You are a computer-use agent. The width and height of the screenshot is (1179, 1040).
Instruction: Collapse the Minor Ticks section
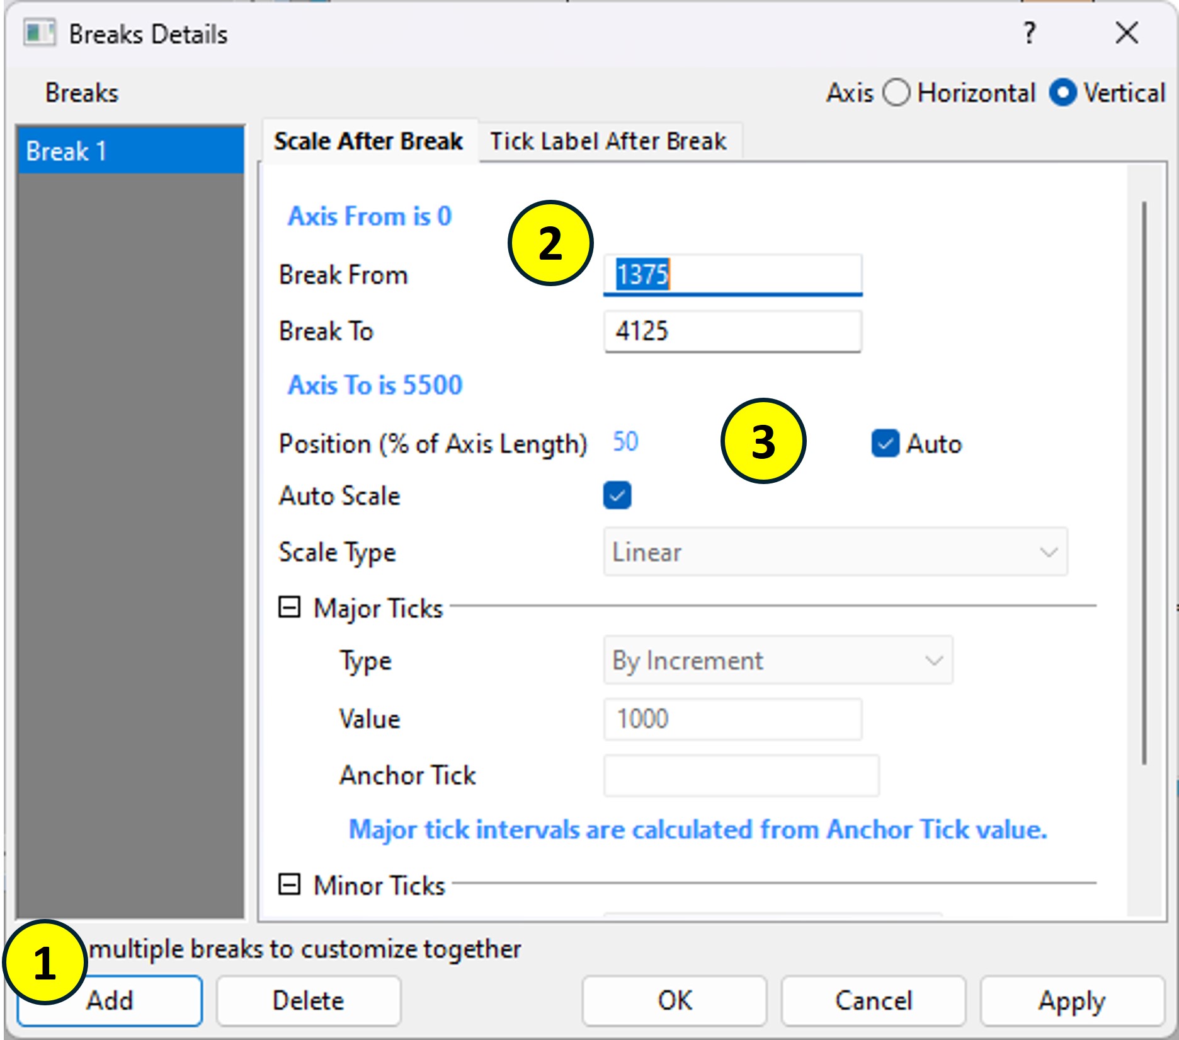pyautogui.click(x=289, y=885)
